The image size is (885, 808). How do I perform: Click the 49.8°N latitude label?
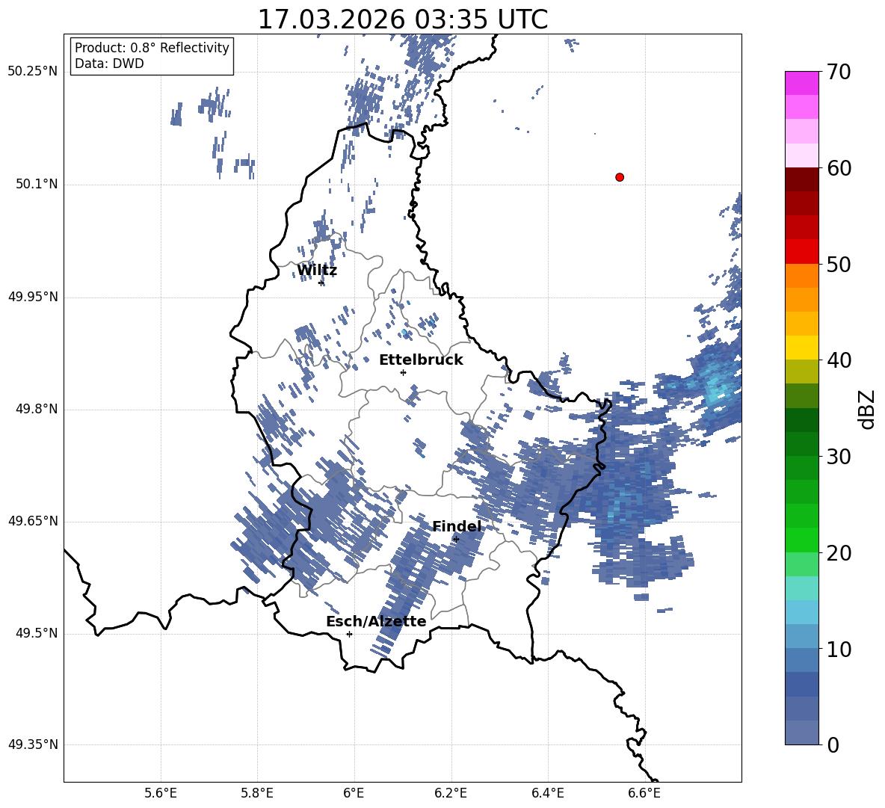(x=37, y=409)
